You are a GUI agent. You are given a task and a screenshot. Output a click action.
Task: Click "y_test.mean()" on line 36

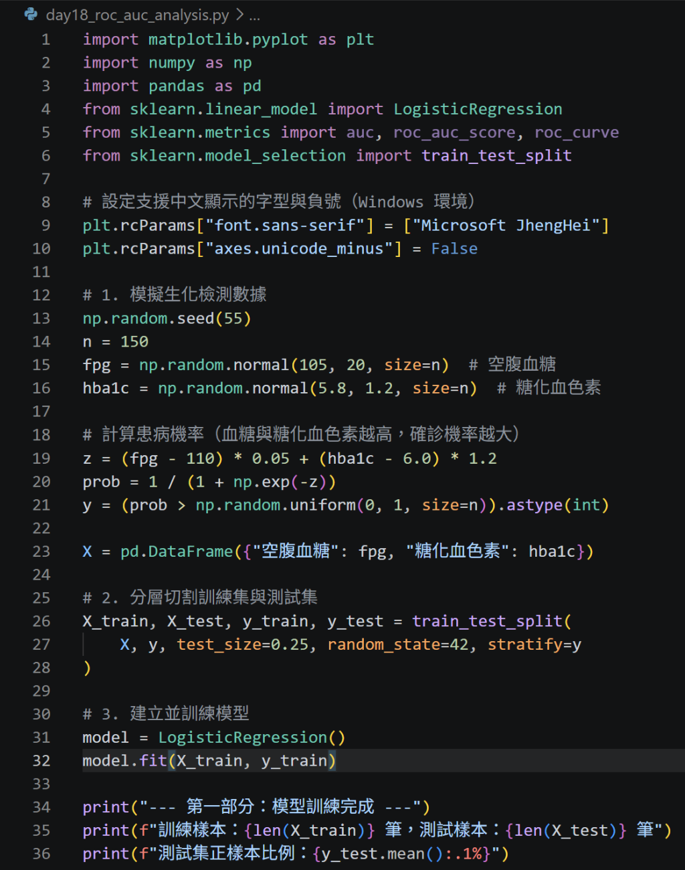(x=383, y=854)
